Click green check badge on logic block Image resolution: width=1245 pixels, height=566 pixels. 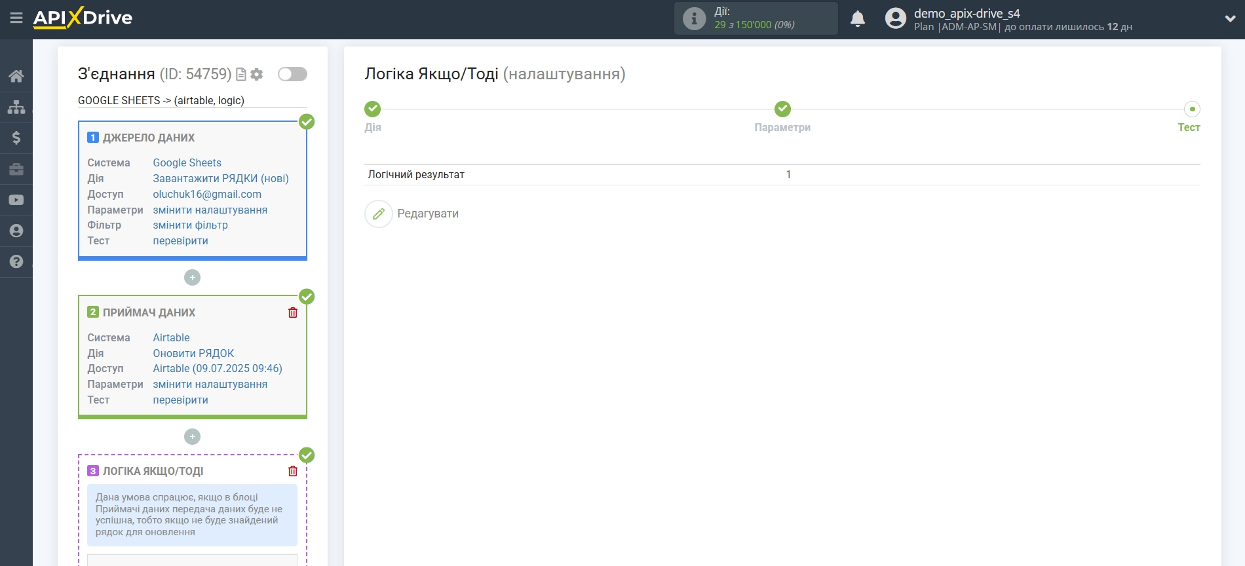(x=307, y=455)
